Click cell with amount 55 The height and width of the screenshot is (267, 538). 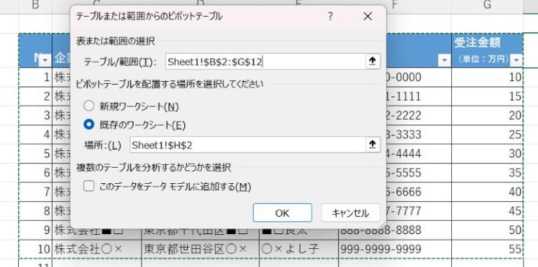click(x=488, y=250)
